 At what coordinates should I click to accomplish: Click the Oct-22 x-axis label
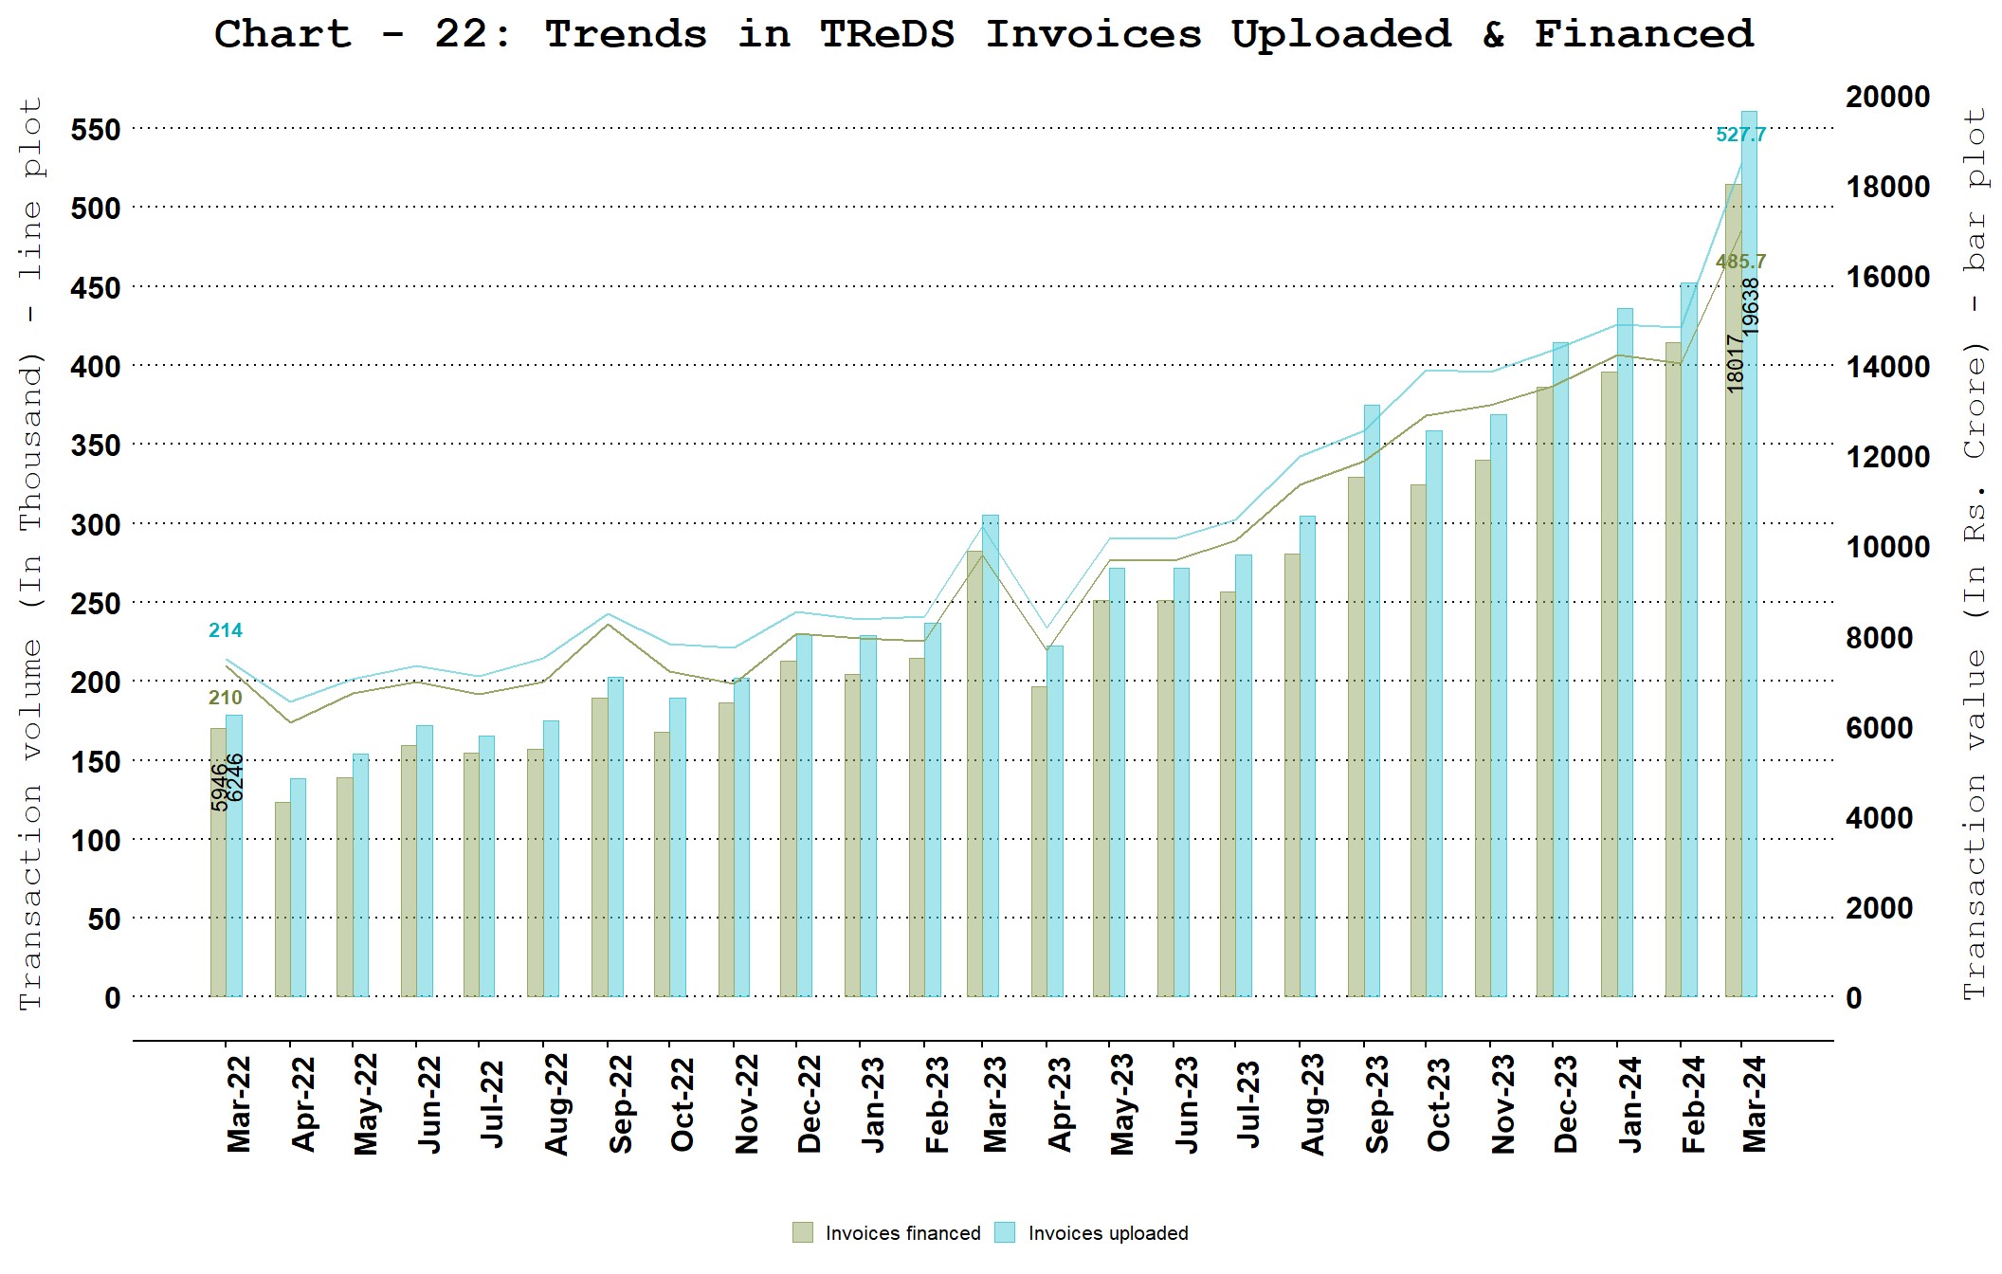[682, 1104]
